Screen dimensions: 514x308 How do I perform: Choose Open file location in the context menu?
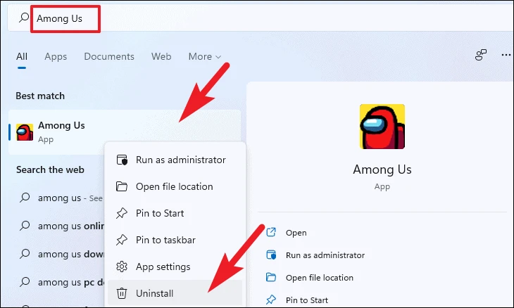point(175,186)
